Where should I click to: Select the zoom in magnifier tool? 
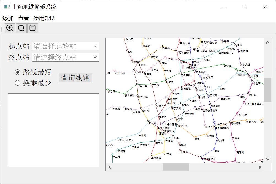(x=10, y=28)
